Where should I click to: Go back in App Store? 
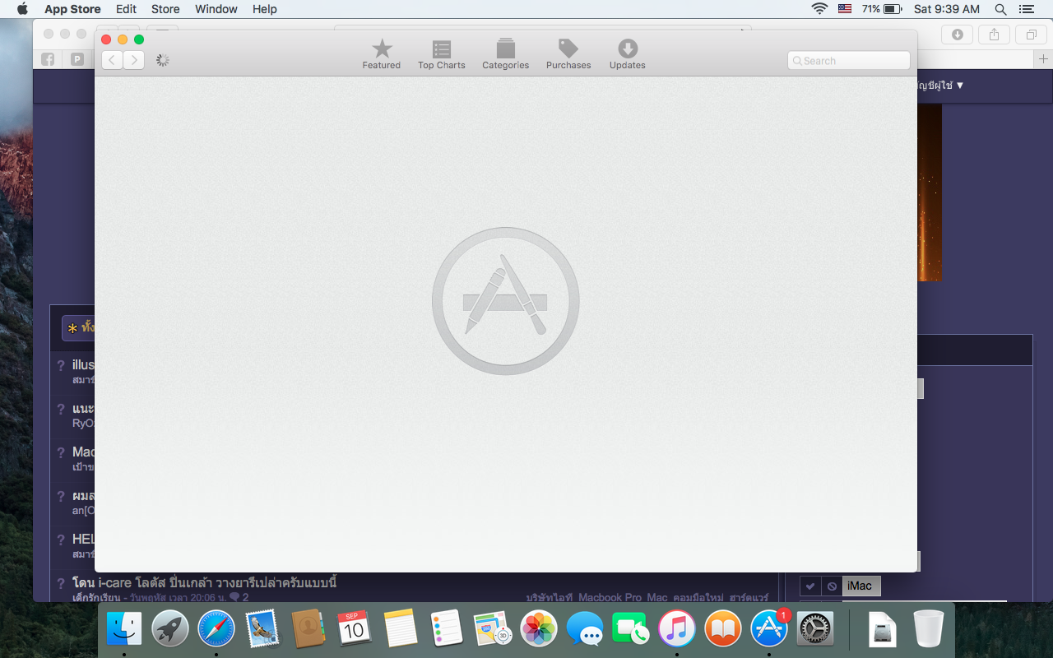(x=112, y=60)
